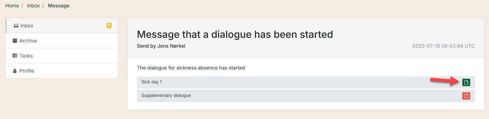
Task: Open the red document icon for Supplementary dialogue
Action: click(466, 96)
